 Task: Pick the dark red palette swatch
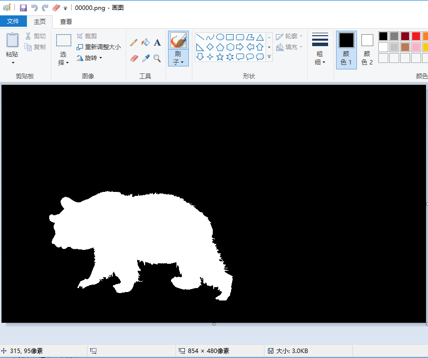point(405,36)
